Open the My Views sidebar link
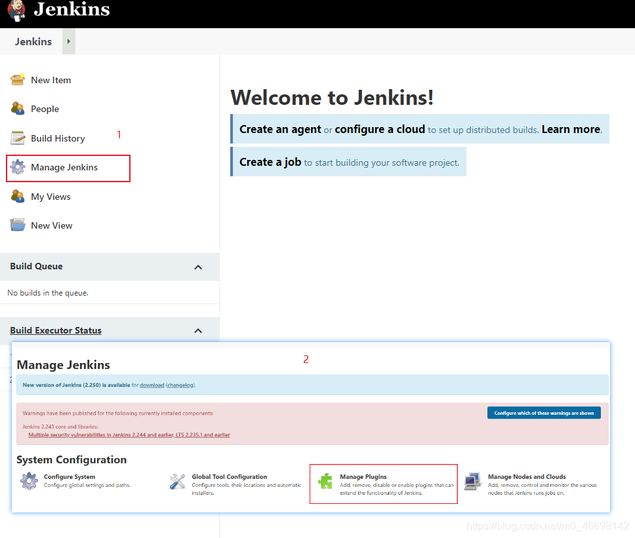Image resolution: width=635 pixels, height=538 pixels. click(x=51, y=197)
